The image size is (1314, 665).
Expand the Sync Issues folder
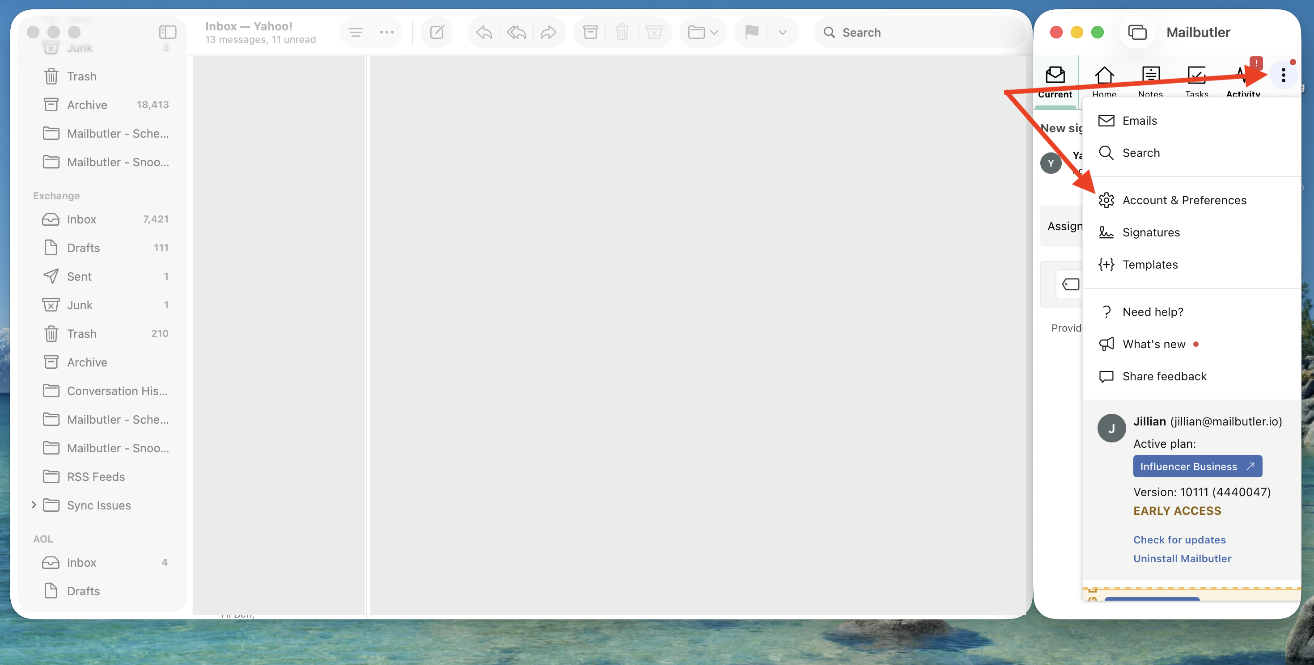pos(34,505)
